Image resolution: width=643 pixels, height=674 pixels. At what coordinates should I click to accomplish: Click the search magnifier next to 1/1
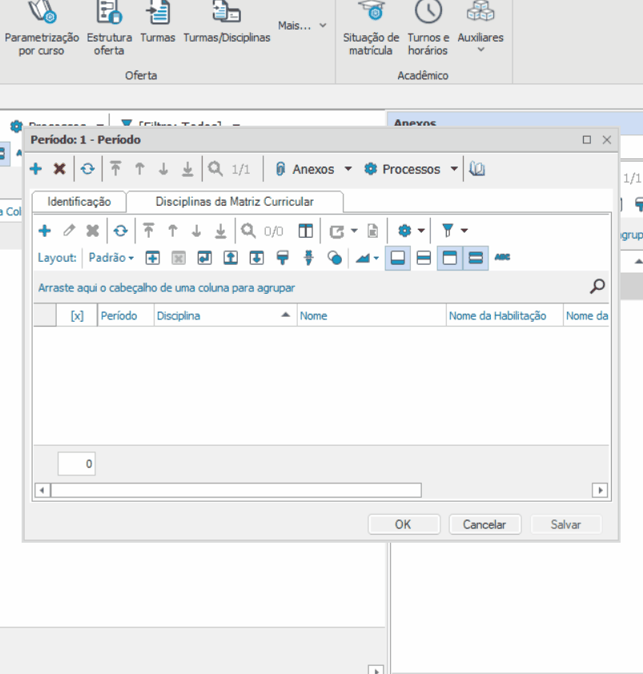pyautogui.click(x=215, y=169)
